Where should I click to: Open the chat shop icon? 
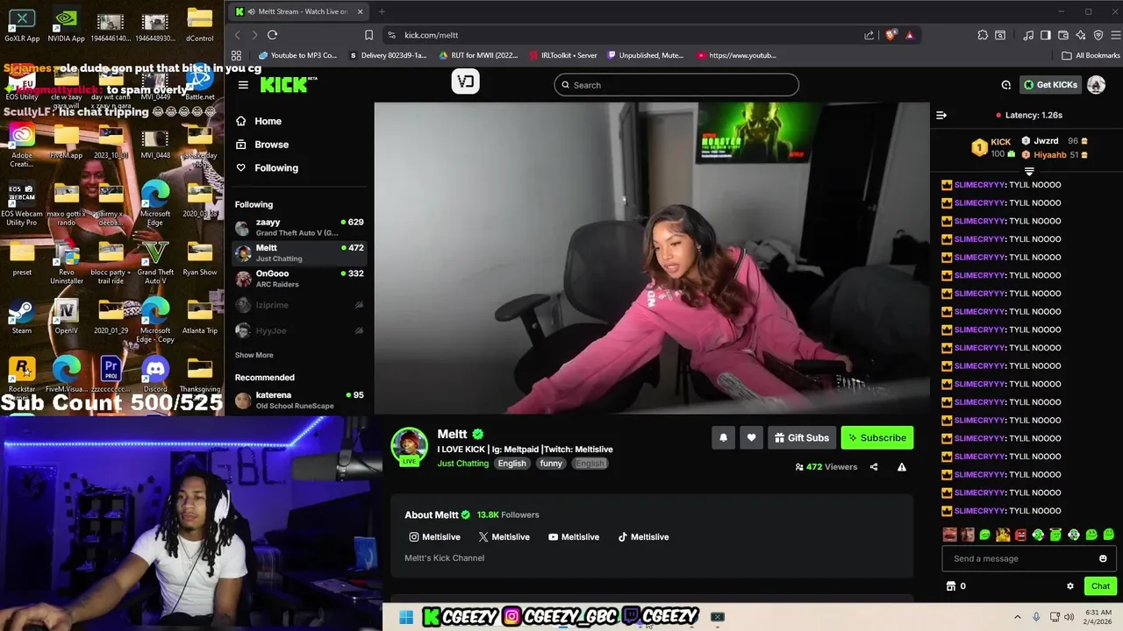tap(950, 586)
